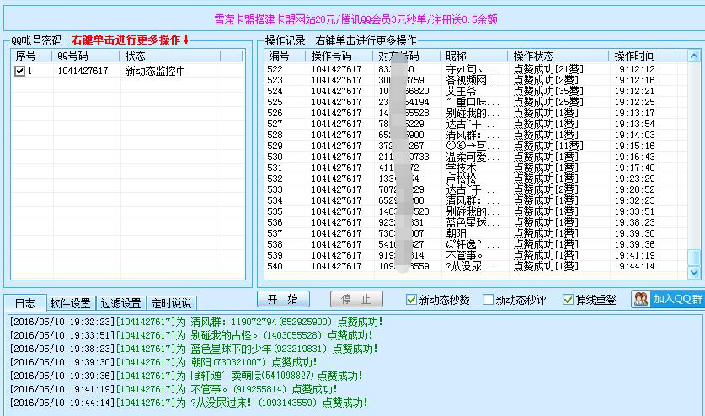Screen dimensions: 705x416
Task: Click log entry at 19:44:14
Action: tap(189, 403)
